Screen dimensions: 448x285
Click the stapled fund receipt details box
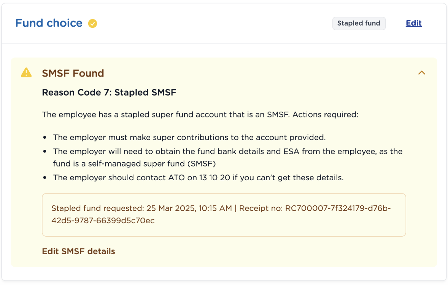pyautogui.click(x=224, y=215)
